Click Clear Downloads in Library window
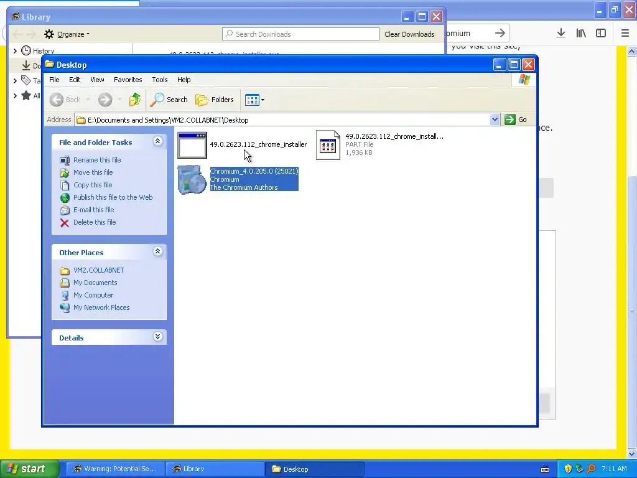Image resolution: width=637 pixels, height=478 pixels. (x=409, y=34)
